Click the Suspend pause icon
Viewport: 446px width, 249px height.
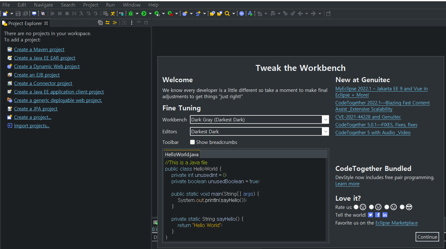(x=60, y=13)
